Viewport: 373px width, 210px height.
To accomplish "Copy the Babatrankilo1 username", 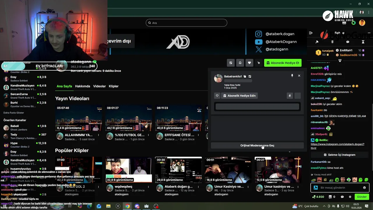I will [x=245, y=76].
